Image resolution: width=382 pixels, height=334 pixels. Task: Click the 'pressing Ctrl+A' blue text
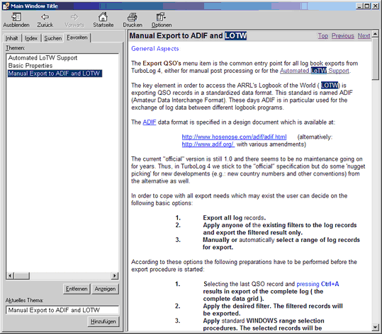coord(318,284)
